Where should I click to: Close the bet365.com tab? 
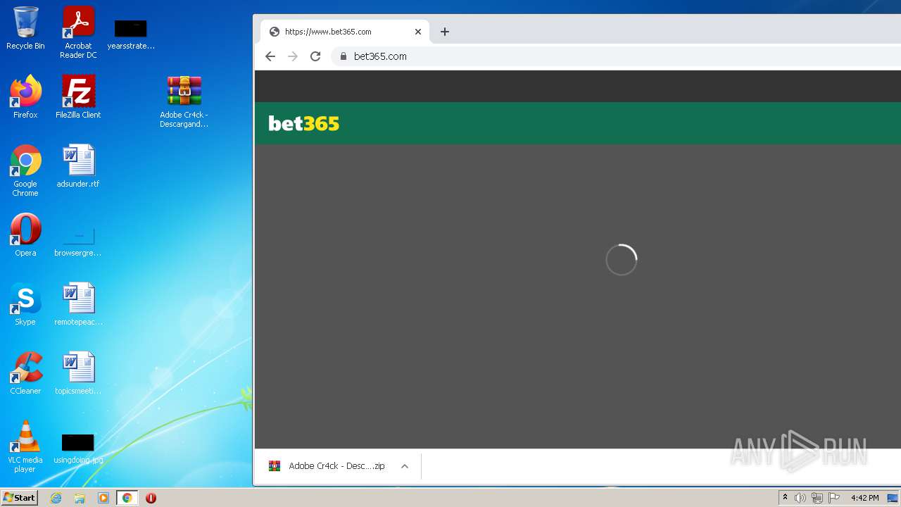click(x=417, y=32)
